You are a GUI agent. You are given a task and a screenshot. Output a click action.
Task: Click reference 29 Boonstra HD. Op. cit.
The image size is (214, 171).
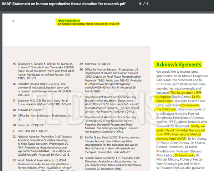tap(95, 64)
